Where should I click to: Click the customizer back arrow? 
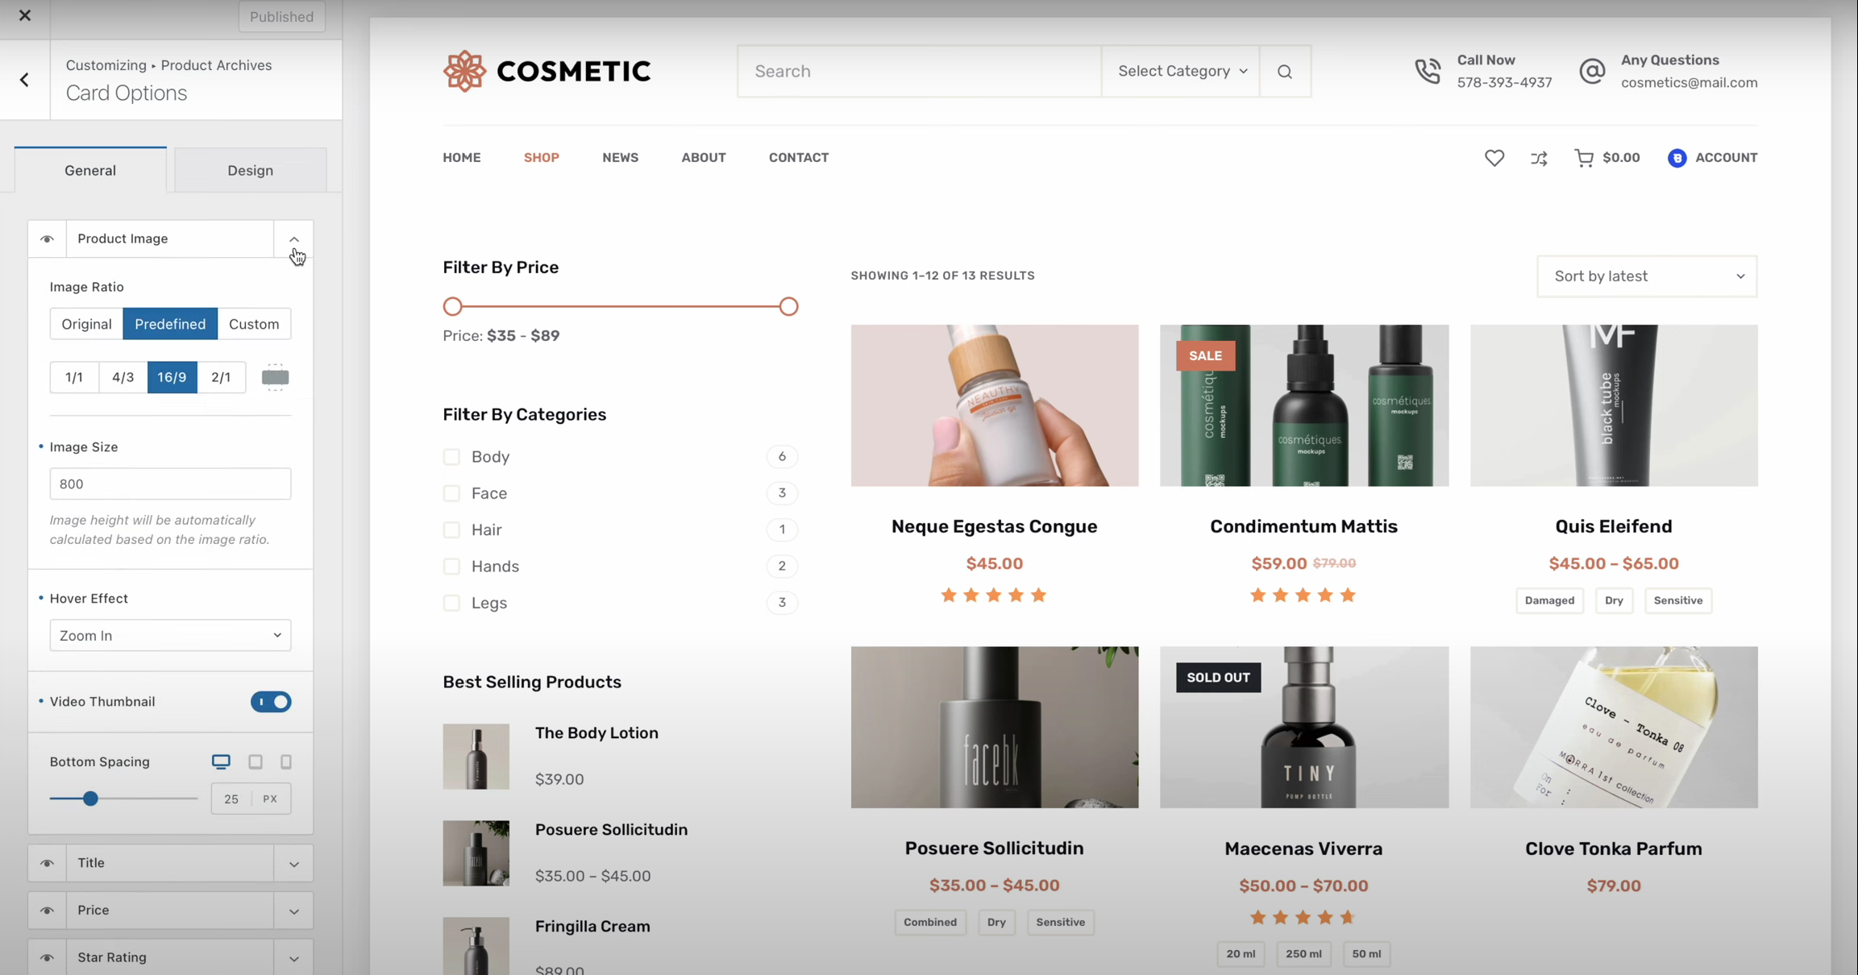pos(25,80)
